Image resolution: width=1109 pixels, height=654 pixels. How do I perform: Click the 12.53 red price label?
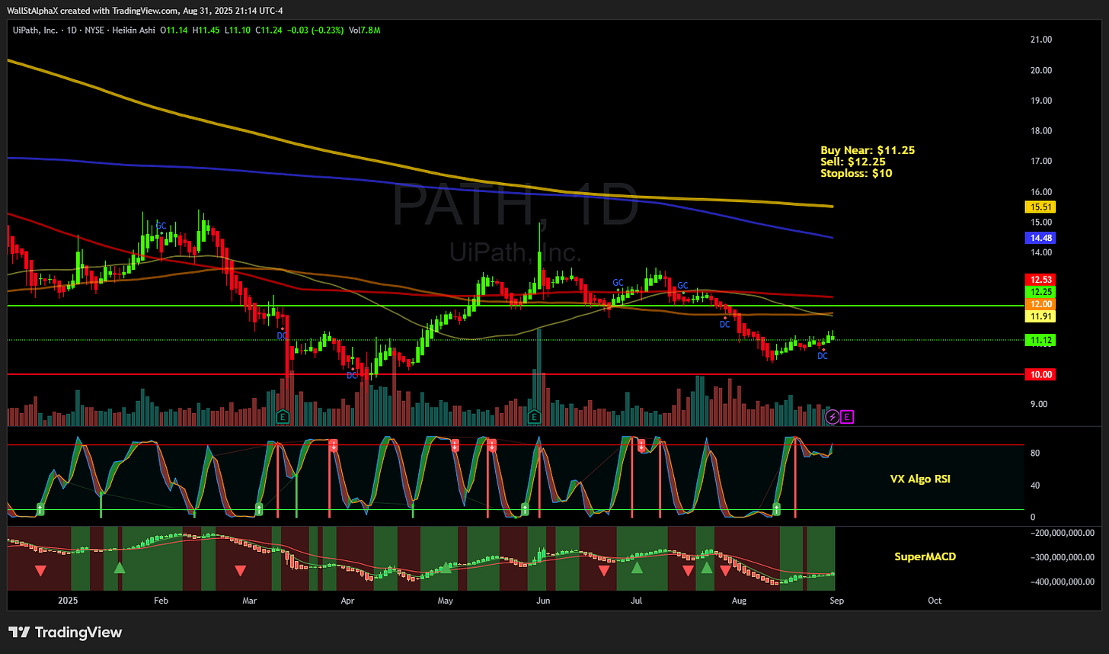point(1040,281)
